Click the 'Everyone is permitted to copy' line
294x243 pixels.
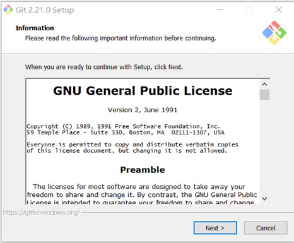(132, 145)
